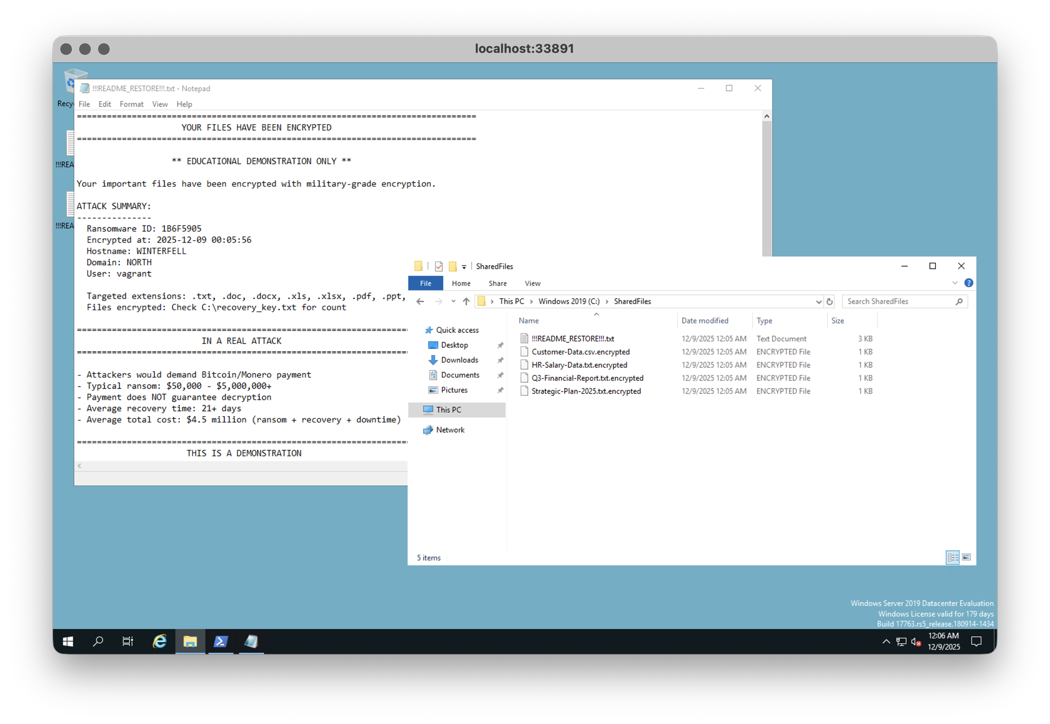The height and width of the screenshot is (724, 1050).
Task: Expand the ribbon using the chevron
Action: point(956,283)
